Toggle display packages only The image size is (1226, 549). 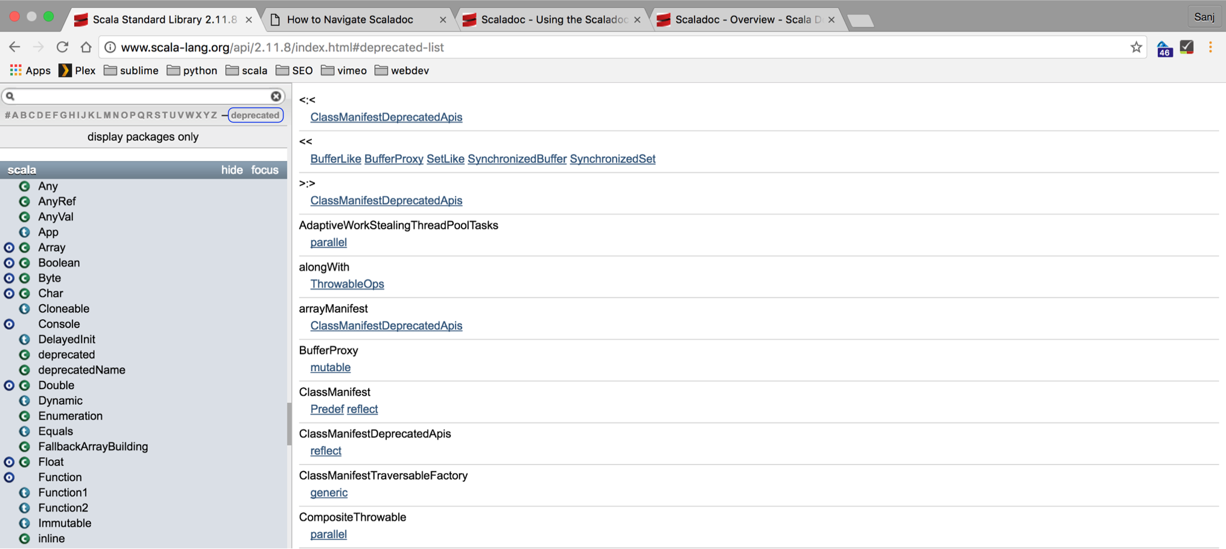pos(143,137)
